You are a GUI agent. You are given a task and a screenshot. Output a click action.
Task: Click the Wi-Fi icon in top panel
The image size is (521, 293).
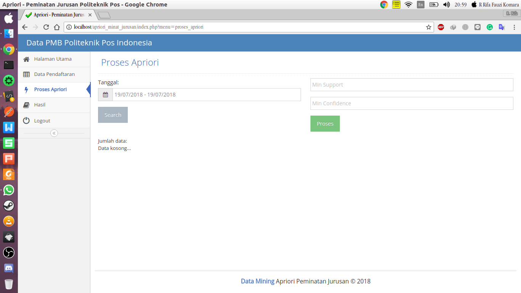point(408,5)
